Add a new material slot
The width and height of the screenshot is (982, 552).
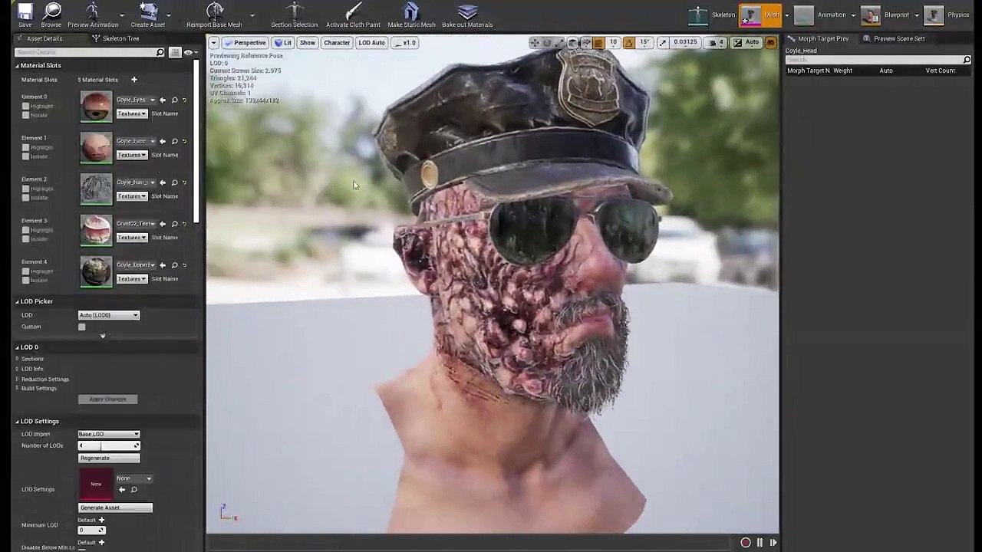pos(133,80)
